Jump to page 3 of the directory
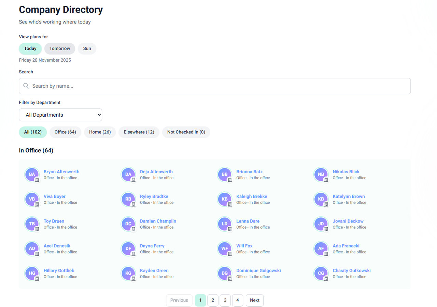437x307 pixels. pyautogui.click(x=225, y=300)
